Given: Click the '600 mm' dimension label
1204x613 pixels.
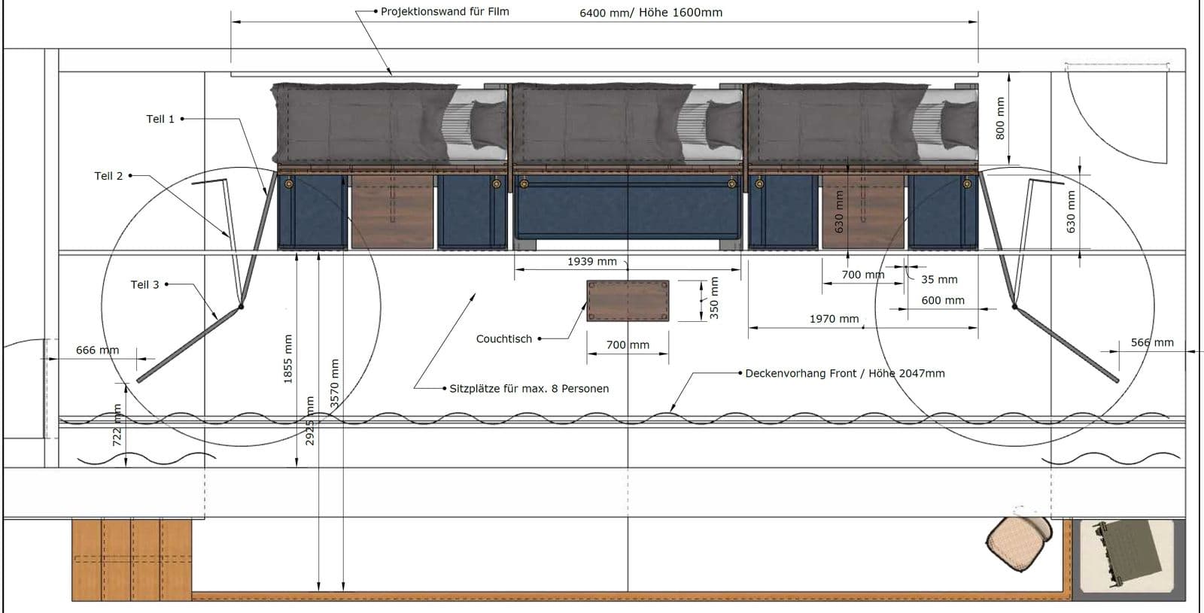Looking at the screenshot, I should (943, 300).
